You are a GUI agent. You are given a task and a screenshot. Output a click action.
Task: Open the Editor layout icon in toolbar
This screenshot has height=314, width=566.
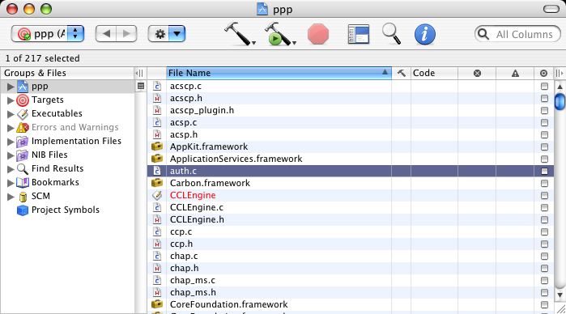pos(358,34)
